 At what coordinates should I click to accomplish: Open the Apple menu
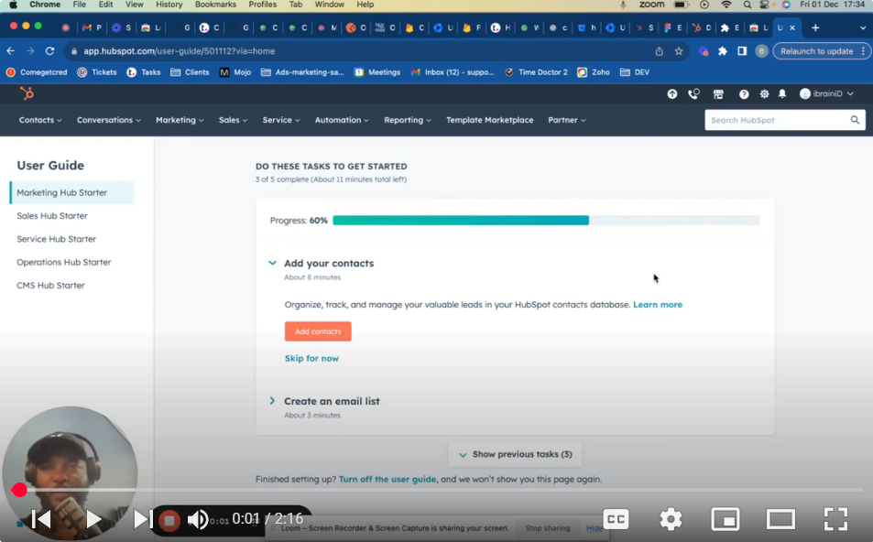[x=14, y=5]
